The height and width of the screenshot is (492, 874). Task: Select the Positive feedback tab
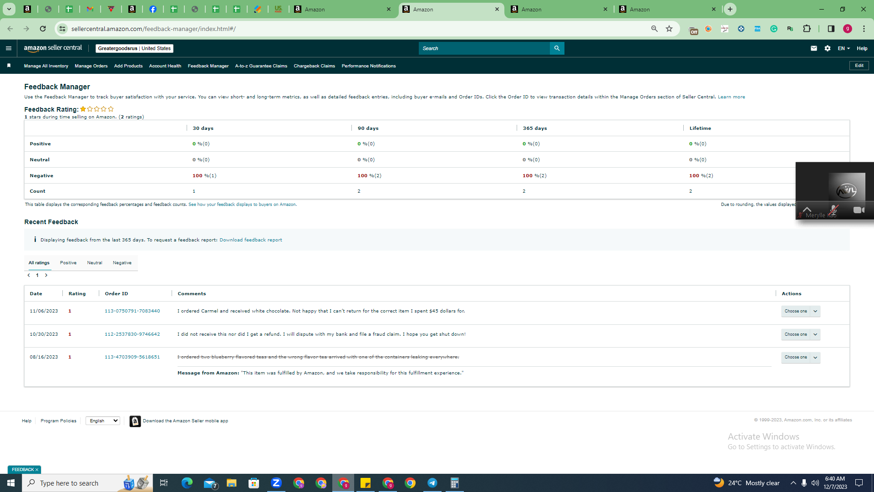68,263
